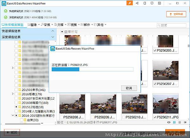Open the 郵件 email filter
Image resolution: width=190 pixels, height=138 pixels.
85,25
